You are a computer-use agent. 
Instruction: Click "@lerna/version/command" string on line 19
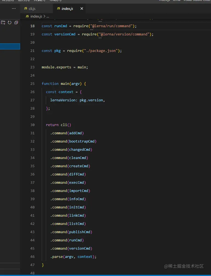click(x=124, y=34)
